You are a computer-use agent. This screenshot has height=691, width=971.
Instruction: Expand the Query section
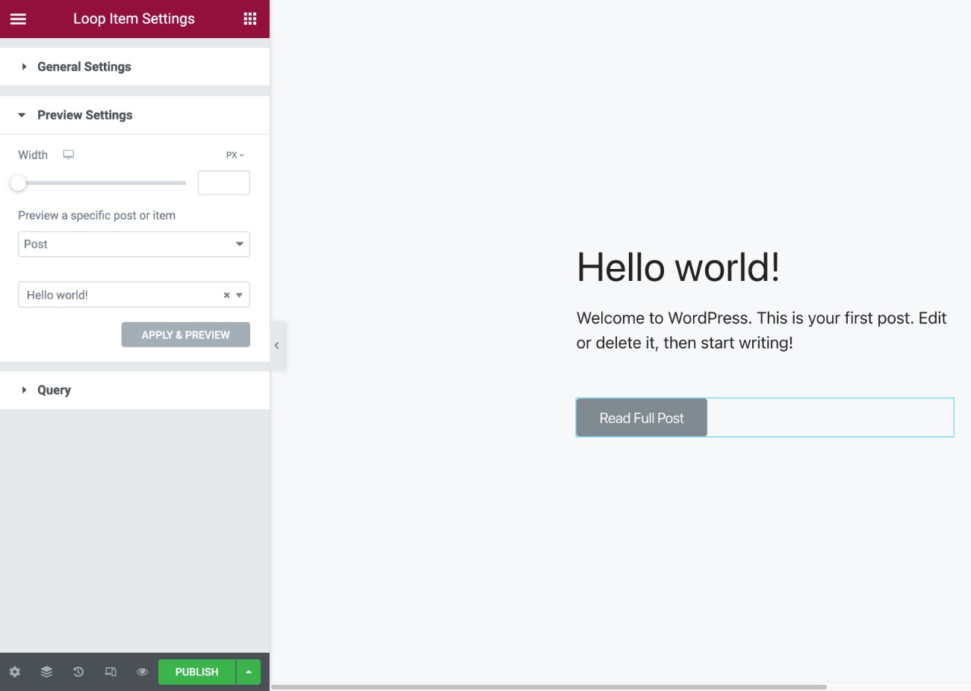click(52, 389)
